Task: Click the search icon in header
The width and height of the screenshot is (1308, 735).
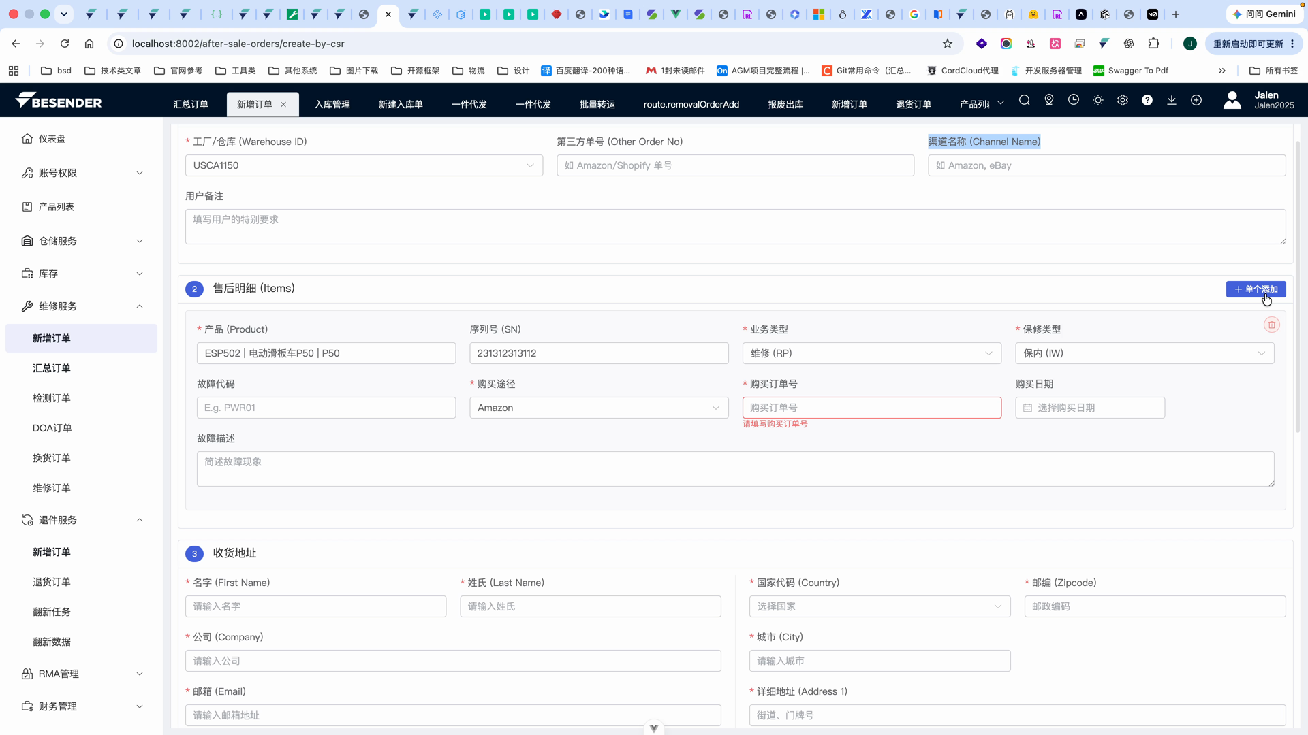Action: pyautogui.click(x=1024, y=100)
